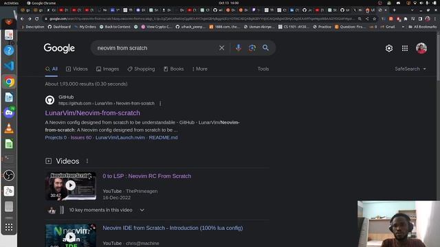Open Chrome's tab search dropdown
Image resolution: width=440 pixels, height=247 pixels.
point(412,10)
